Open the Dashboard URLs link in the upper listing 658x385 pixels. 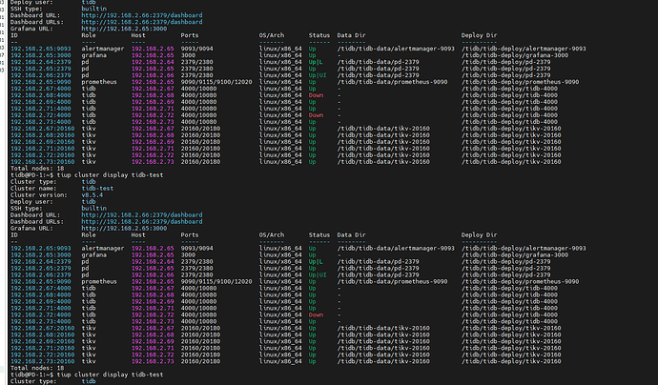142,22
